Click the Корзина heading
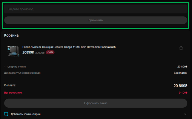The height and width of the screenshot is (119, 192). click(x=11, y=35)
